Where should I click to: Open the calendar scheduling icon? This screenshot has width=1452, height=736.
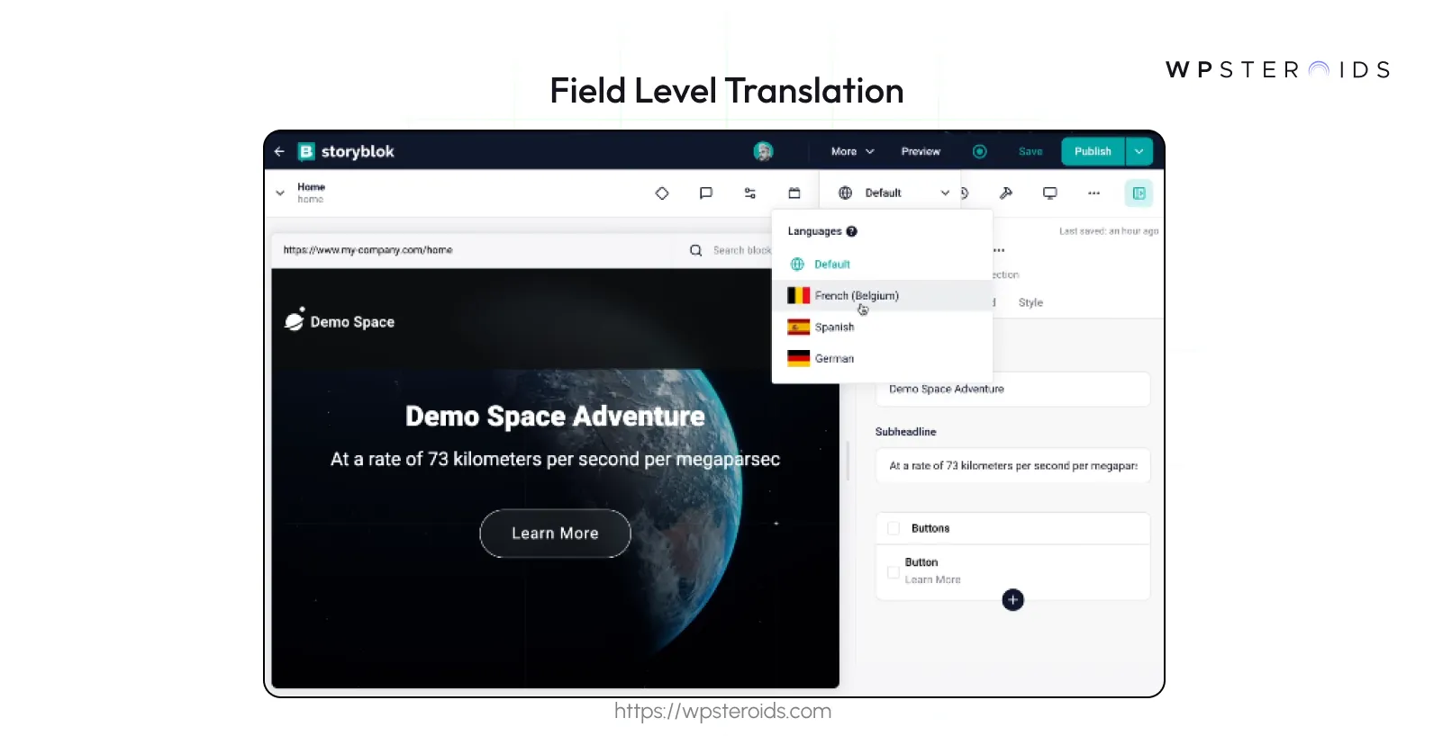click(794, 193)
